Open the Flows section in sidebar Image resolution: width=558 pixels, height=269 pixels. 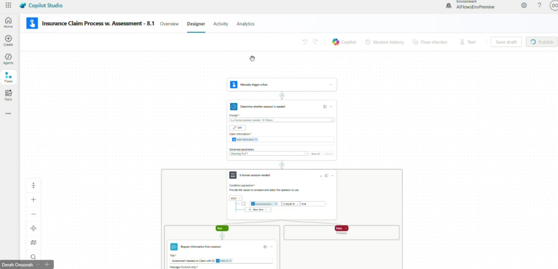click(8, 77)
